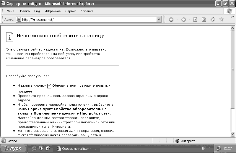
Task: Click the Готово status bar text
Action: coord(12,141)
